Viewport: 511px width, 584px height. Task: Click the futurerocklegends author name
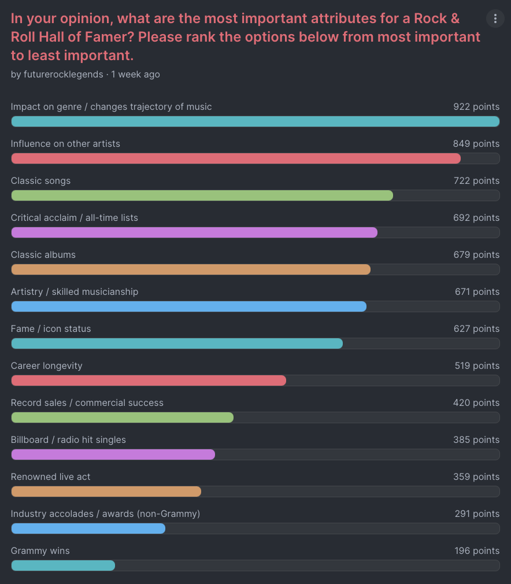[x=63, y=75]
